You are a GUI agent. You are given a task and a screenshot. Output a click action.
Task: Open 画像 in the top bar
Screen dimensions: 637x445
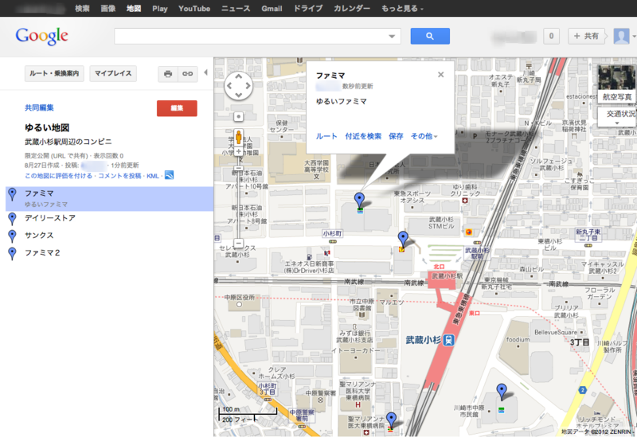click(x=108, y=8)
